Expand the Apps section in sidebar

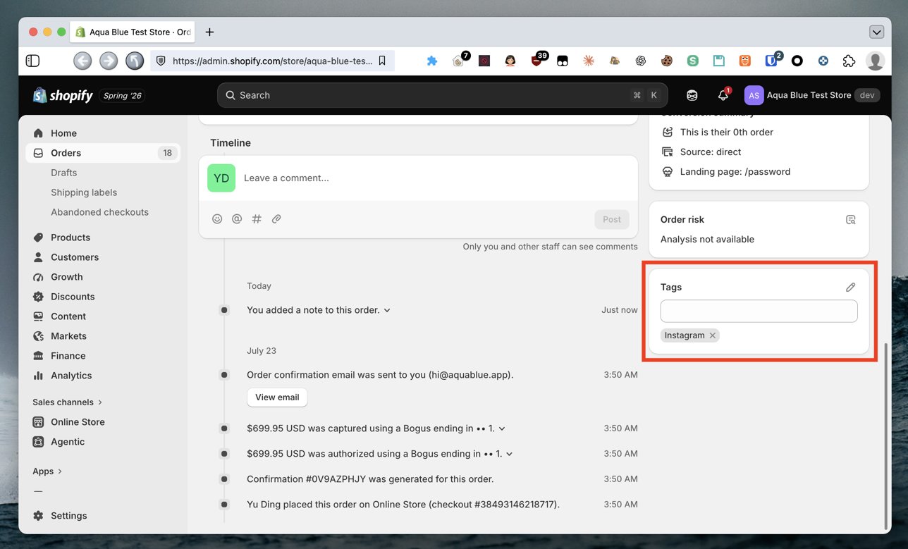click(x=47, y=471)
